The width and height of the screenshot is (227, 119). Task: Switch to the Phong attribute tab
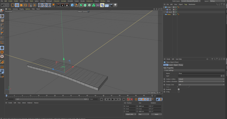coord(181,65)
